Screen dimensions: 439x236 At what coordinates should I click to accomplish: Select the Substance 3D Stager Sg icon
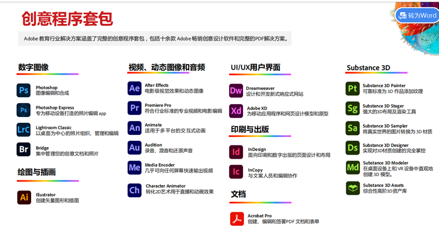click(x=352, y=108)
